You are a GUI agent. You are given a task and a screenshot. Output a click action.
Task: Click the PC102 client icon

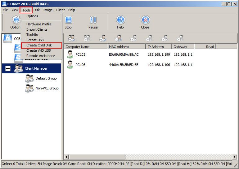pyautogui.click(x=70, y=54)
